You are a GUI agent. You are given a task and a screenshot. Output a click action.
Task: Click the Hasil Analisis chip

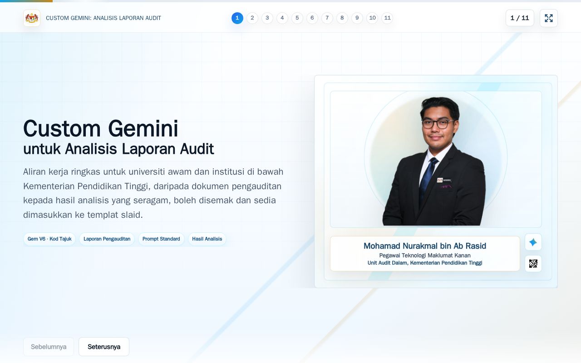[207, 239]
